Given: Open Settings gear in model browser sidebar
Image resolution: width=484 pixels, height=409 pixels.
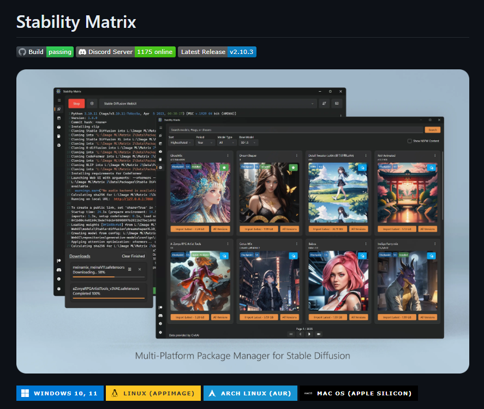Looking at the screenshot, I should [160, 333].
